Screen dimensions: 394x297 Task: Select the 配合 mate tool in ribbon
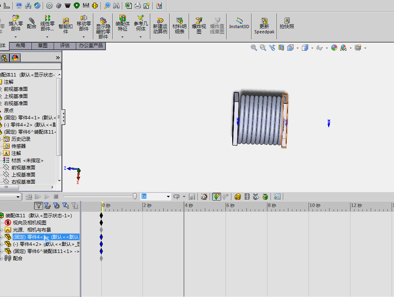(31, 23)
